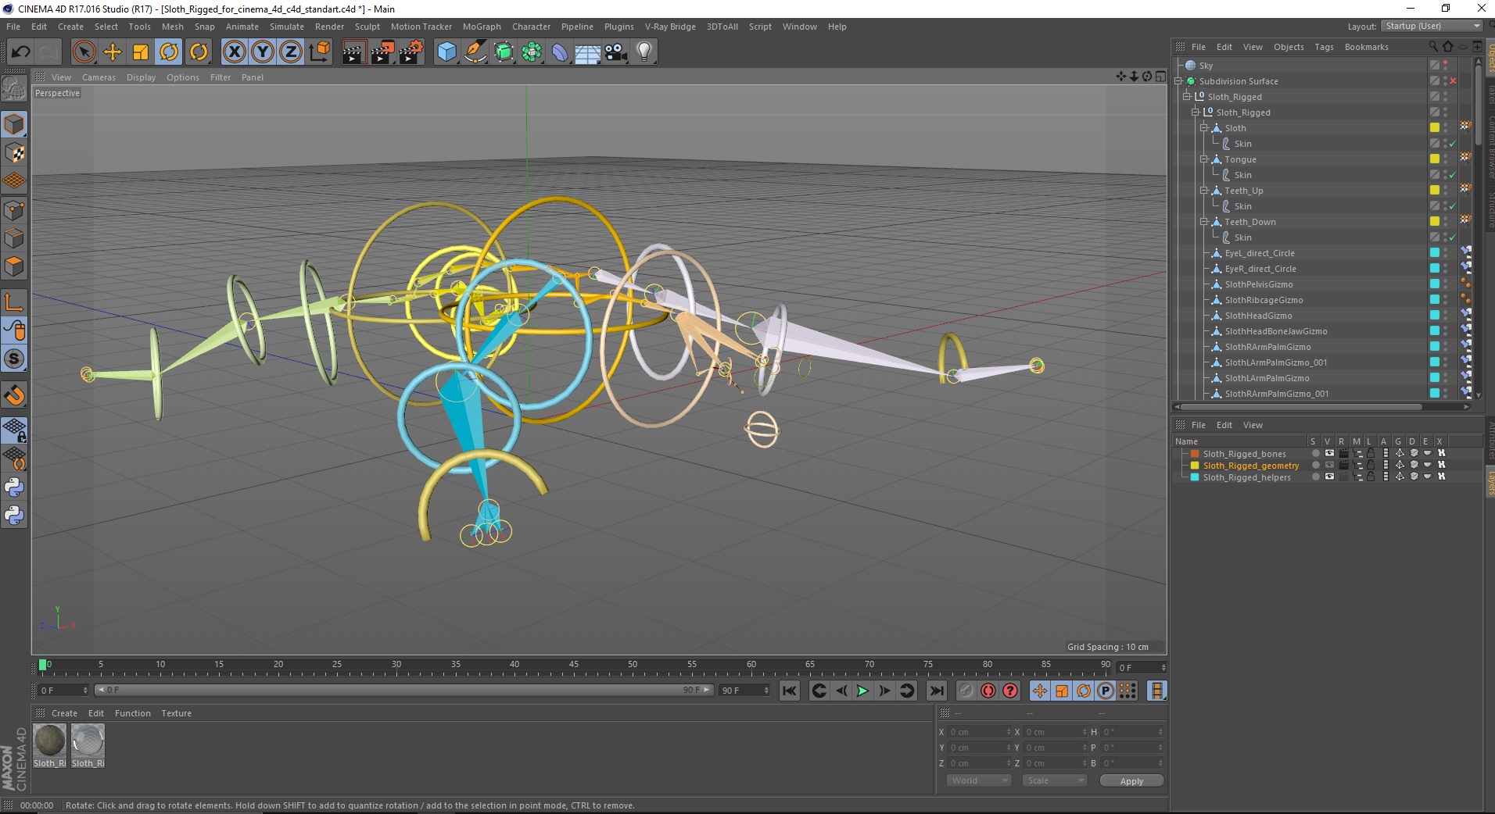
Task: Activate the Scale tool
Action: [141, 52]
